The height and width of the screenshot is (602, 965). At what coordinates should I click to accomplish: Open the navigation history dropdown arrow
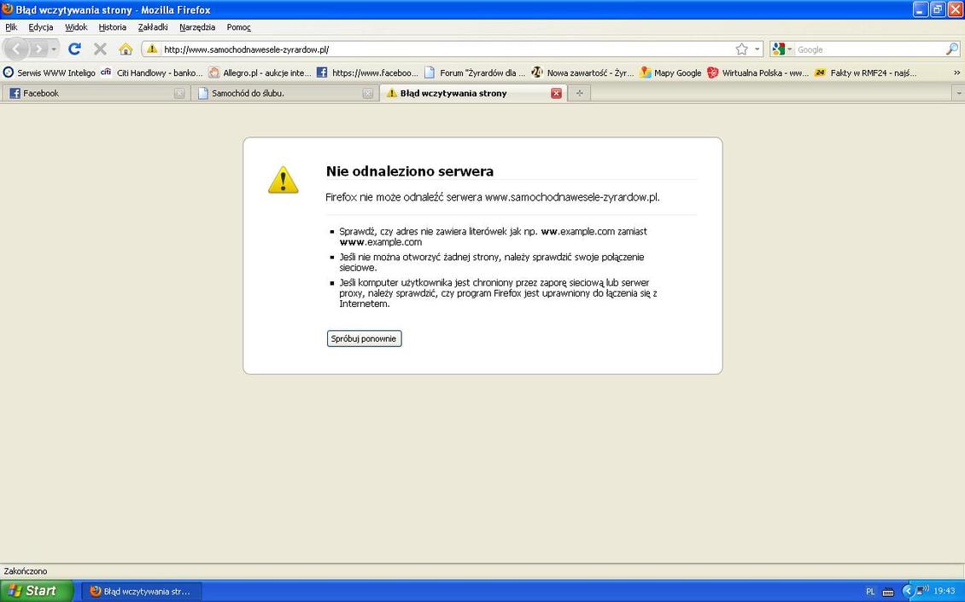(54, 49)
